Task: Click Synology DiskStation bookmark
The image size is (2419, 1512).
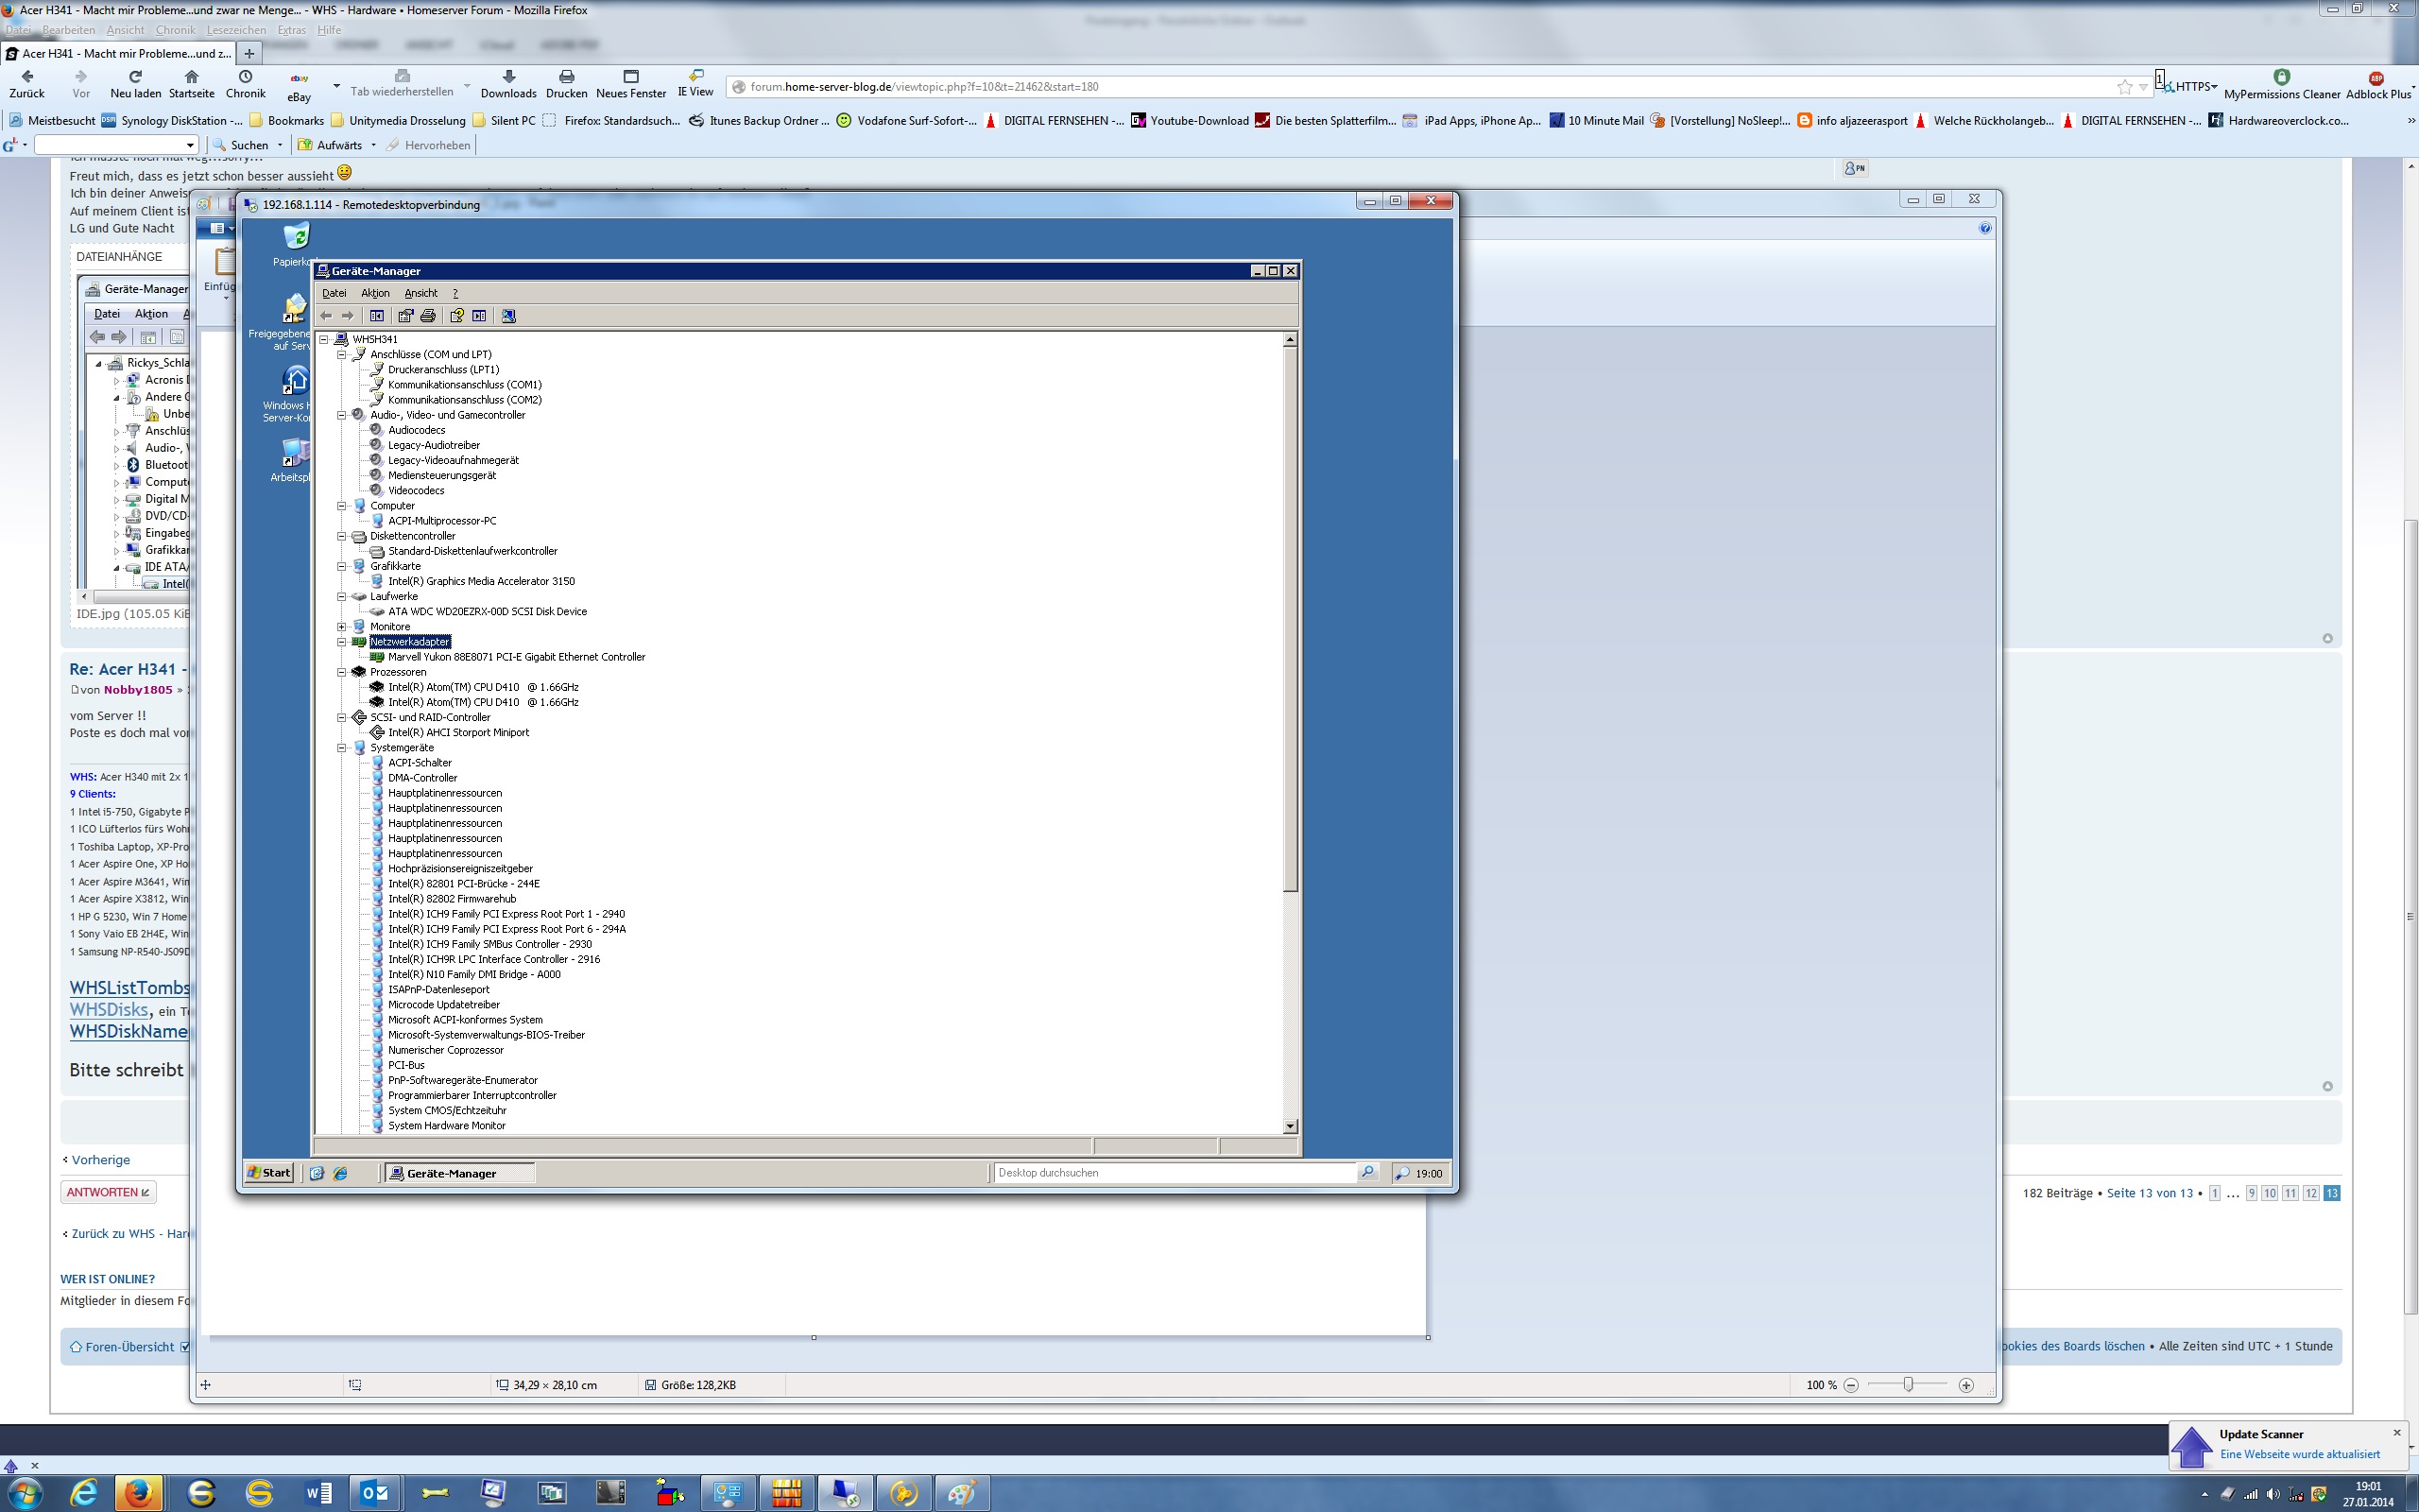Action: pos(171,121)
